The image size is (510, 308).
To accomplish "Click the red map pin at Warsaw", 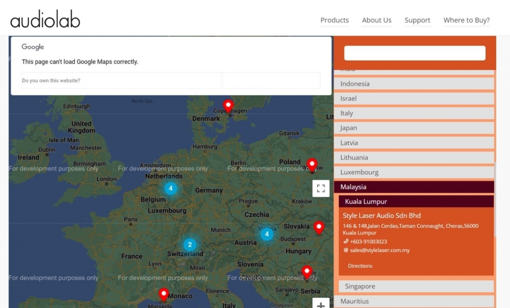I will click(312, 165).
